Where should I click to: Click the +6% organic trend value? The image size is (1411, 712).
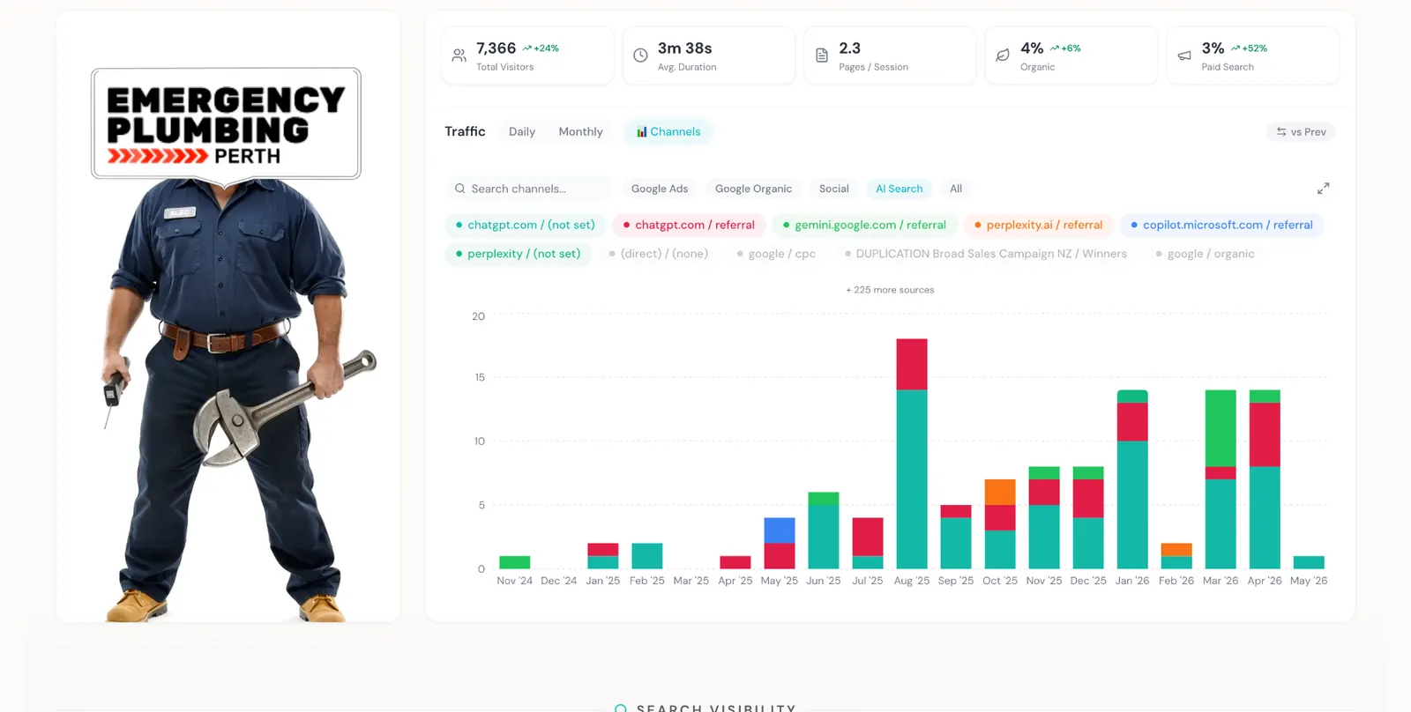(1065, 48)
